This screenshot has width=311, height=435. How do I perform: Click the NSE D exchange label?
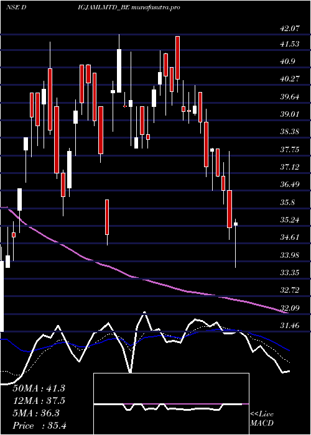[x=16, y=7]
